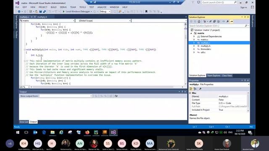
Task: Switch to the multiply.h editor tab
Action: point(42,17)
